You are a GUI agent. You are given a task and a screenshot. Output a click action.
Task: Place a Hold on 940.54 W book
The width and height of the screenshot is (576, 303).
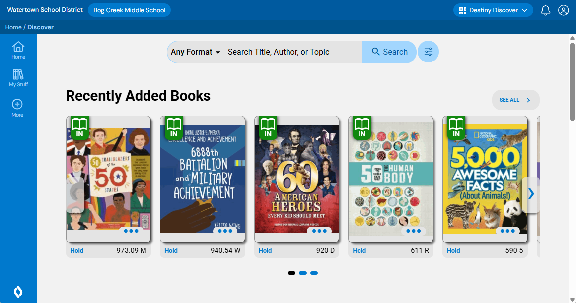(x=171, y=250)
